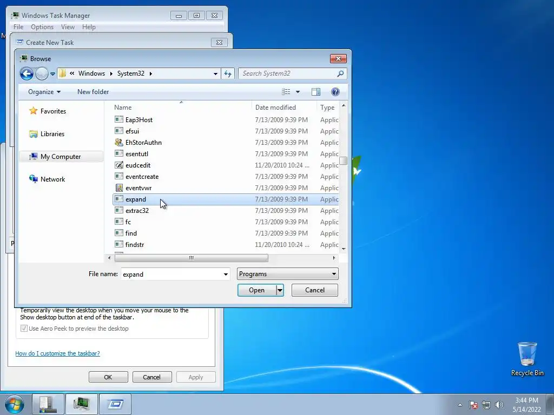Click the Change your view icon
The width and height of the screenshot is (554, 415).
[x=286, y=92]
